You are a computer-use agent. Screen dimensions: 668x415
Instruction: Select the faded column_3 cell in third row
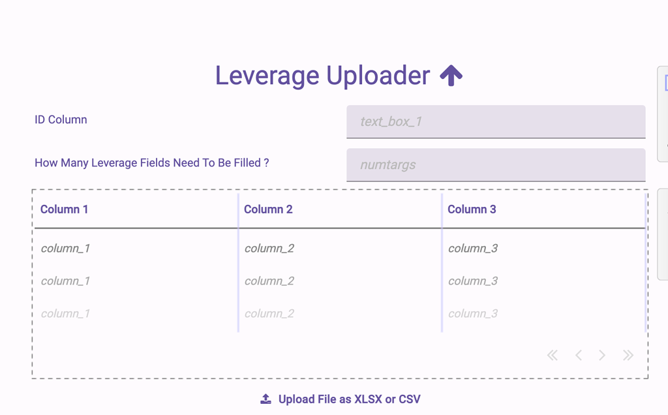pyautogui.click(x=472, y=313)
